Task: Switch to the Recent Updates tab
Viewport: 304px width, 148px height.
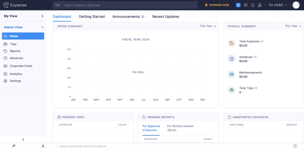Action: (166, 17)
